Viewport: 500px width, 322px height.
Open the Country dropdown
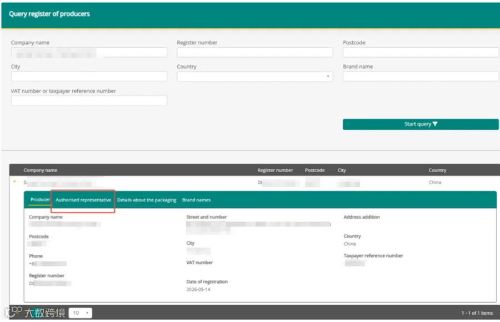[255, 77]
